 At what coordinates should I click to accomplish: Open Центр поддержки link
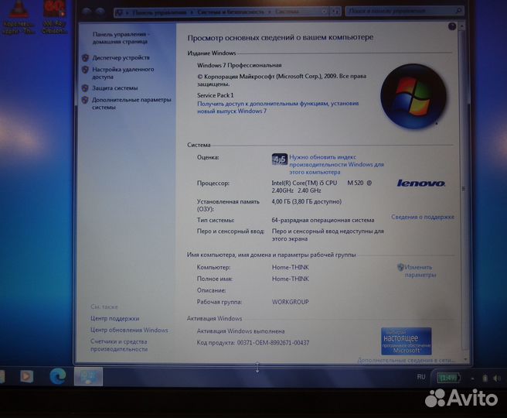(115, 319)
